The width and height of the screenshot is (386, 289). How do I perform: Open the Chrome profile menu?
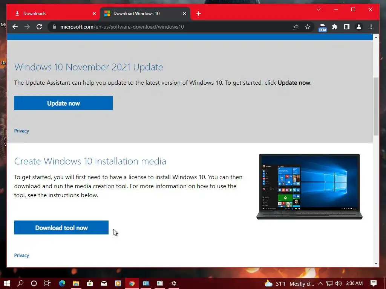click(359, 27)
